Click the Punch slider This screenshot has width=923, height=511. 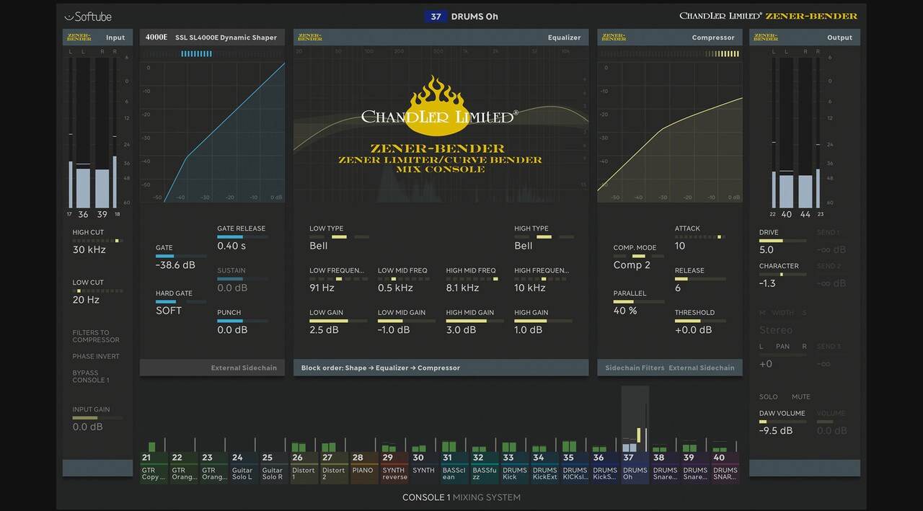tap(242, 321)
